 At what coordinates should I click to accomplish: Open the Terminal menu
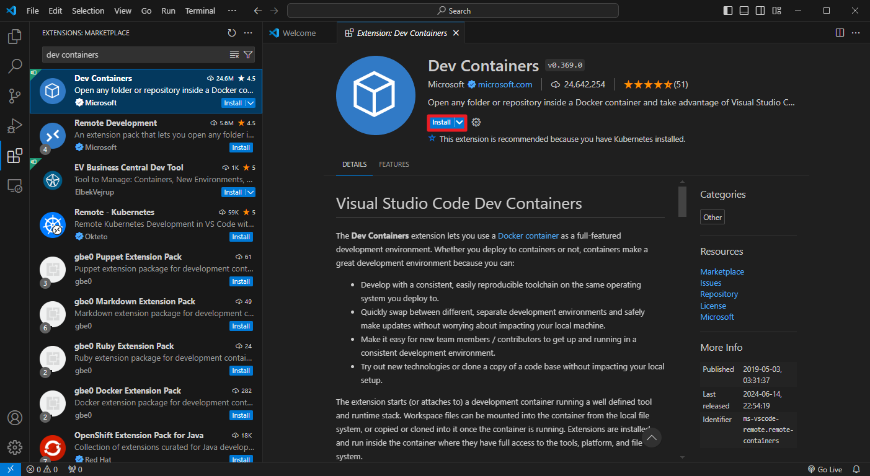(200, 11)
